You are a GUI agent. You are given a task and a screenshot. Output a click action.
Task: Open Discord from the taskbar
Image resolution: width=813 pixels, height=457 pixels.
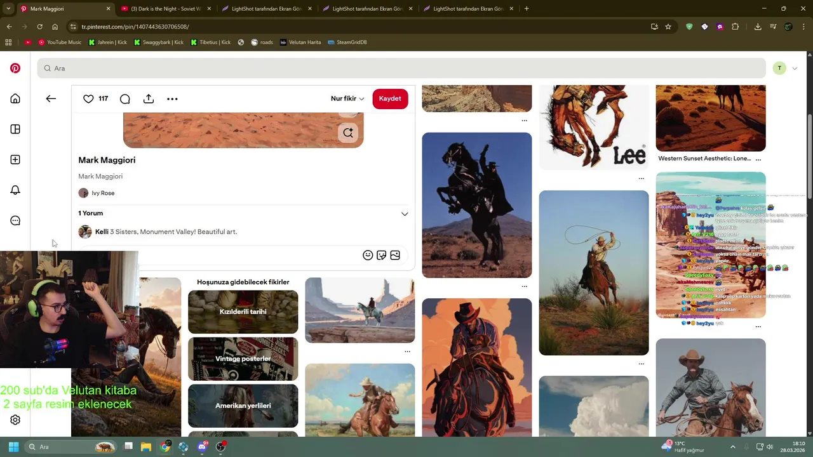coord(202,447)
